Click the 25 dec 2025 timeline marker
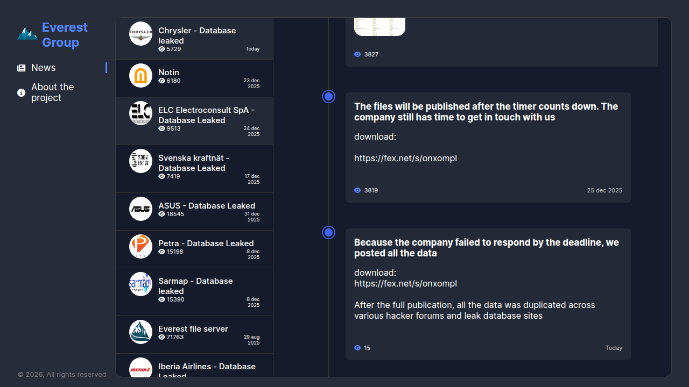Viewport: 689px width, 387px height. 328,97
